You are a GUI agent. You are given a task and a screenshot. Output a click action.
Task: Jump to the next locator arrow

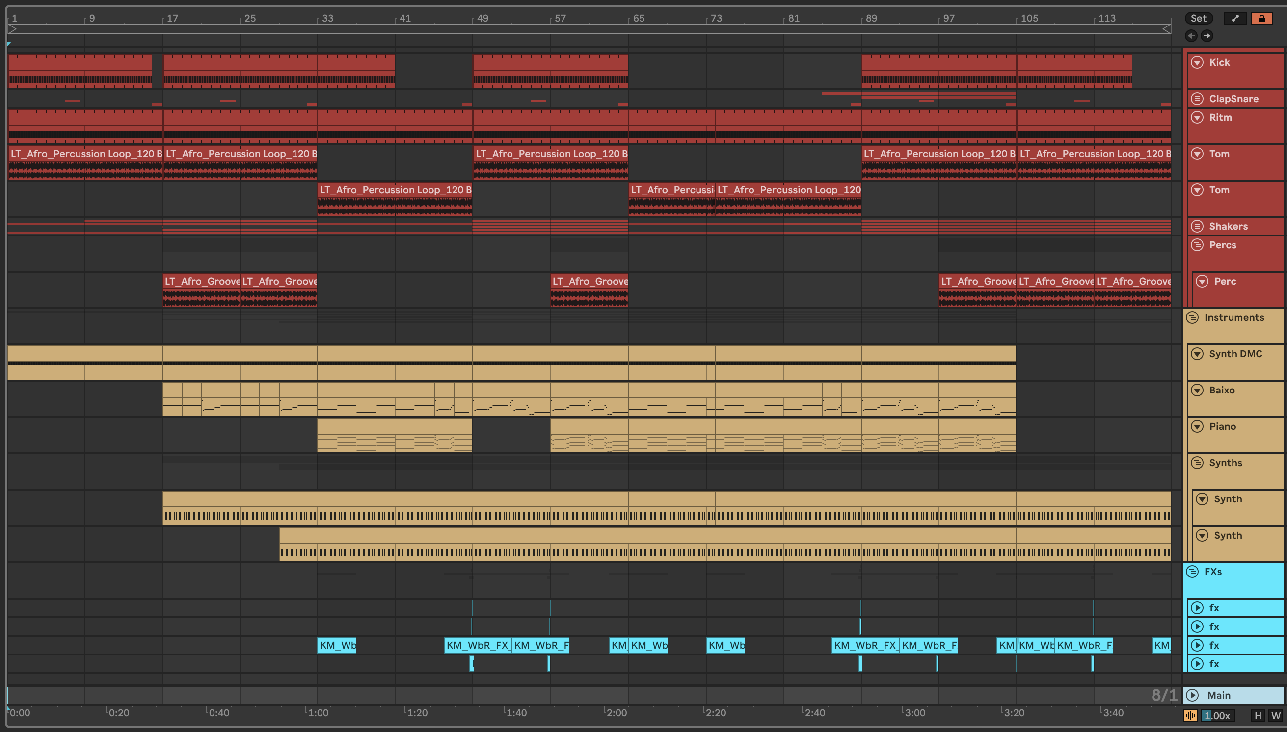click(1207, 36)
